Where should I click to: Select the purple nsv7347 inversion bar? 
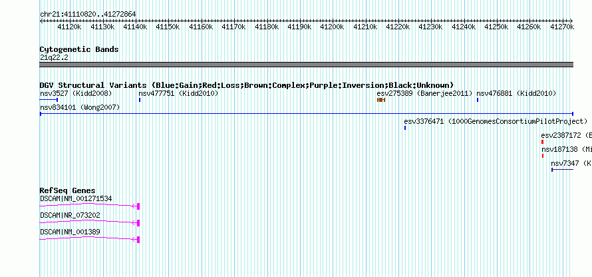point(563,170)
